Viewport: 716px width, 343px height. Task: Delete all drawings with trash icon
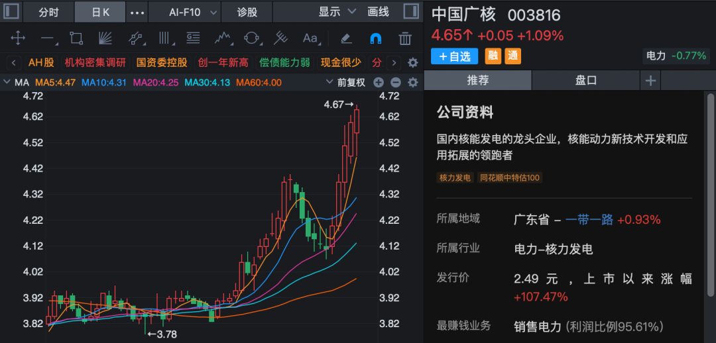click(405, 38)
